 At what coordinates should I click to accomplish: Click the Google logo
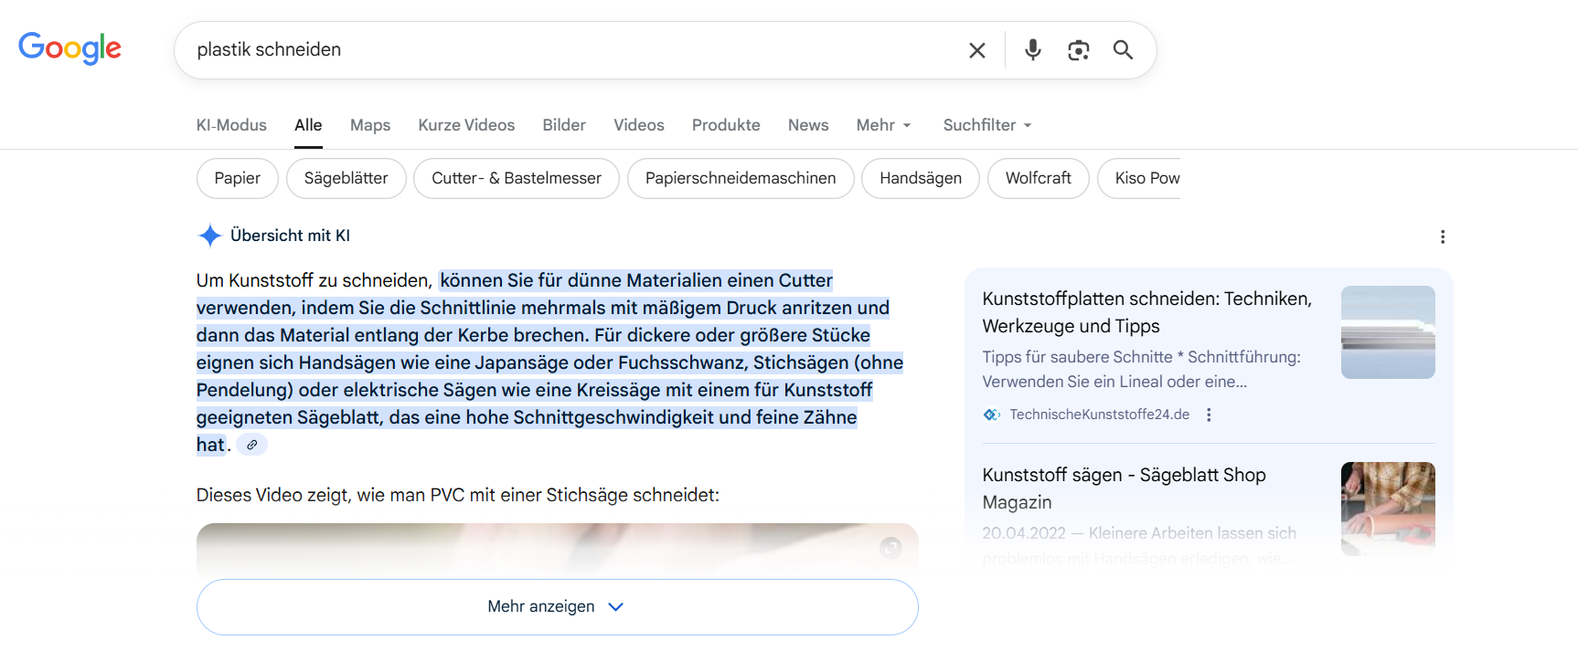tap(69, 48)
